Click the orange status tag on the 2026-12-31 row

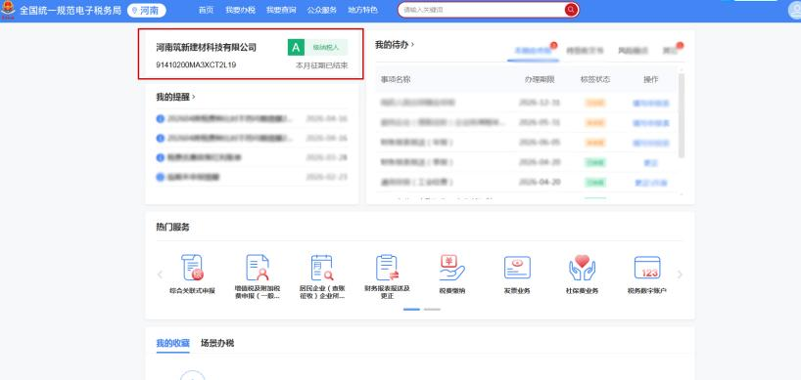tap(595, 104)
